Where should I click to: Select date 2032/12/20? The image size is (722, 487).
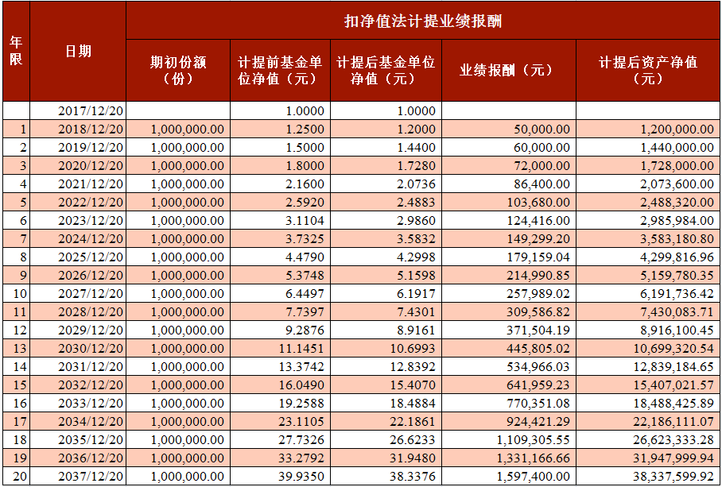(78, 385)
